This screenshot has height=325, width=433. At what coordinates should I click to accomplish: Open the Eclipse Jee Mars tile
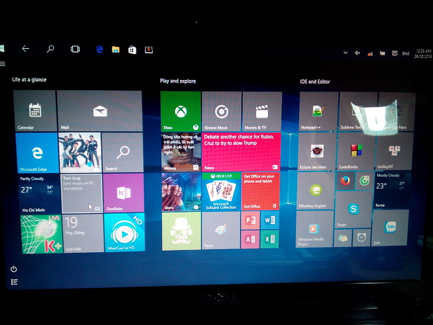click(317, 151)
